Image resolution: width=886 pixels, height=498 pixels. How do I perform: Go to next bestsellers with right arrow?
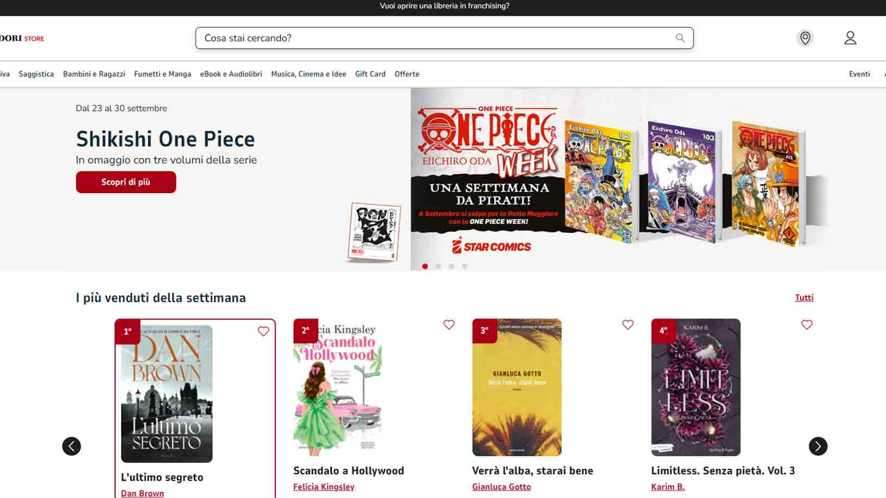(818, 446)
